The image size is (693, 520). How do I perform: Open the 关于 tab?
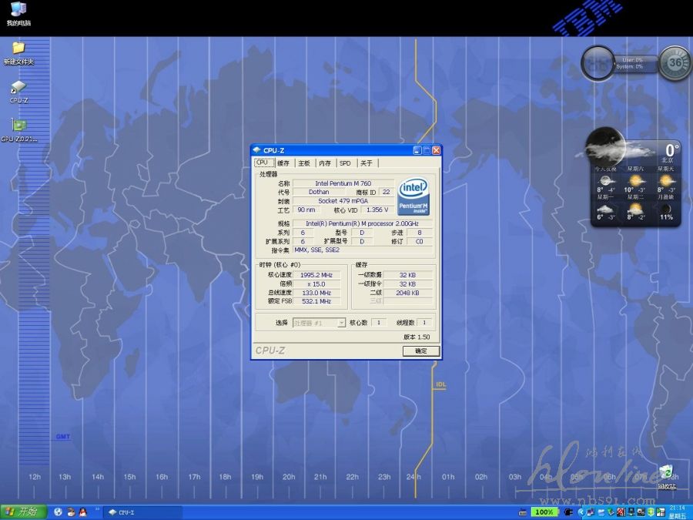[367, 163]
